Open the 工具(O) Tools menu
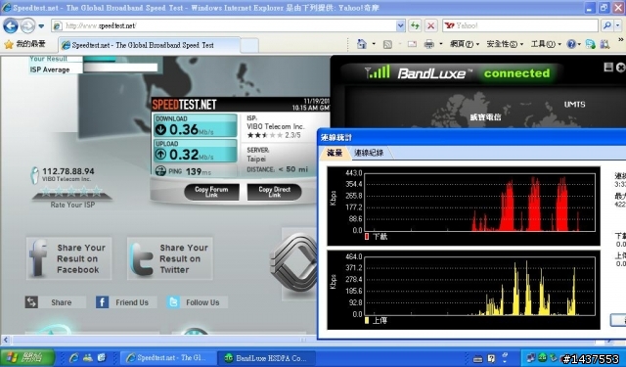This screenshot has height=367, width=626. tap(546, 44)
